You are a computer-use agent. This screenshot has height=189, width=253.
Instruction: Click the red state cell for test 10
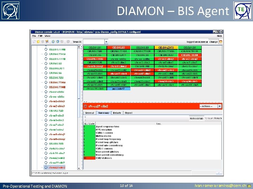pyautogui.click(x=89, y=158)
